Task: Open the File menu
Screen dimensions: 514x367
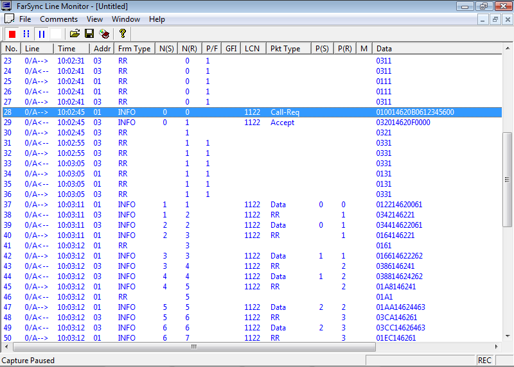Action: (x=25, y=19)
